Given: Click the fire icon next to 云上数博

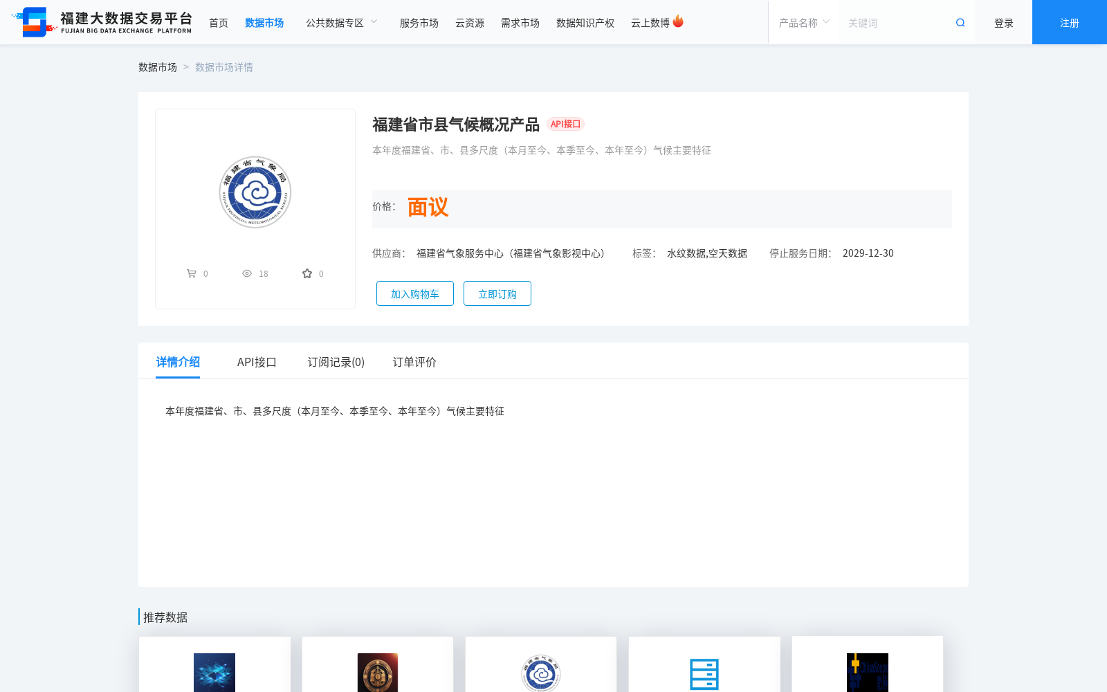Looking at the screenshot, I should pos(679,21).
